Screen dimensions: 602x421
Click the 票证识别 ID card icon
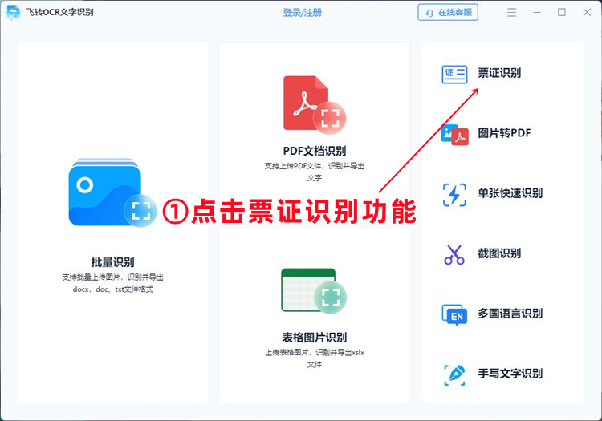[454, 74]
